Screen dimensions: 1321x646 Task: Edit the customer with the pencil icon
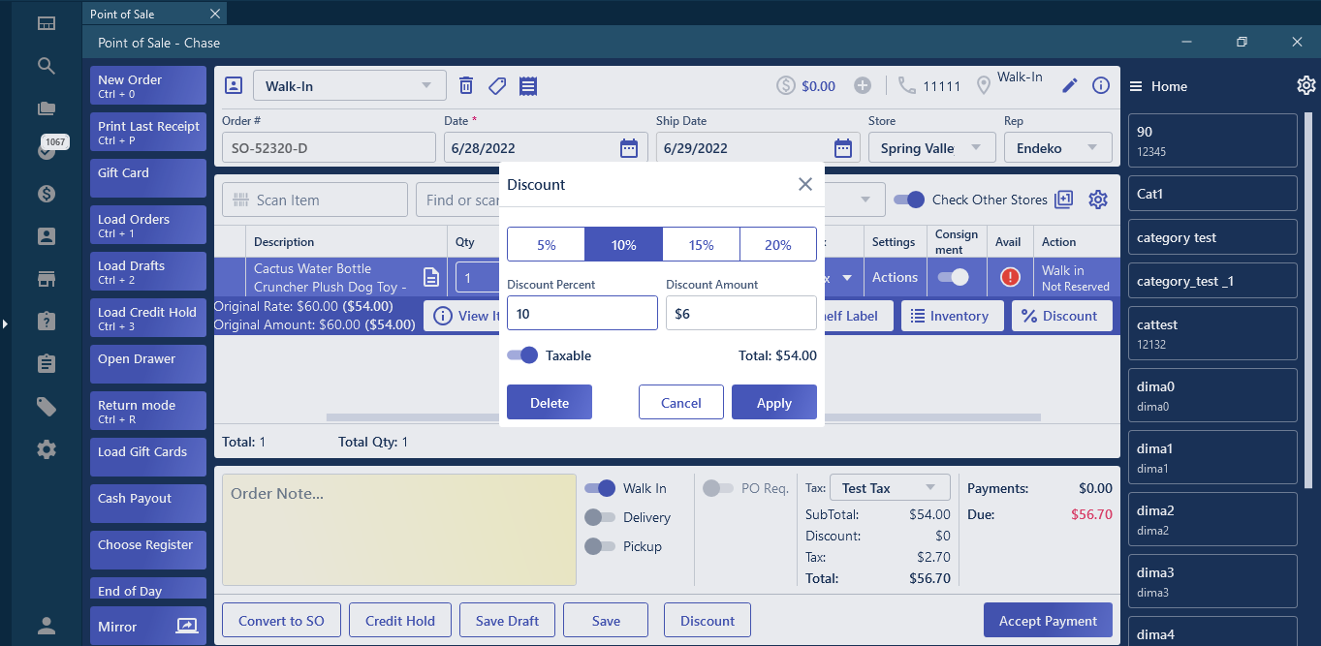click(x=1070, y=85)
